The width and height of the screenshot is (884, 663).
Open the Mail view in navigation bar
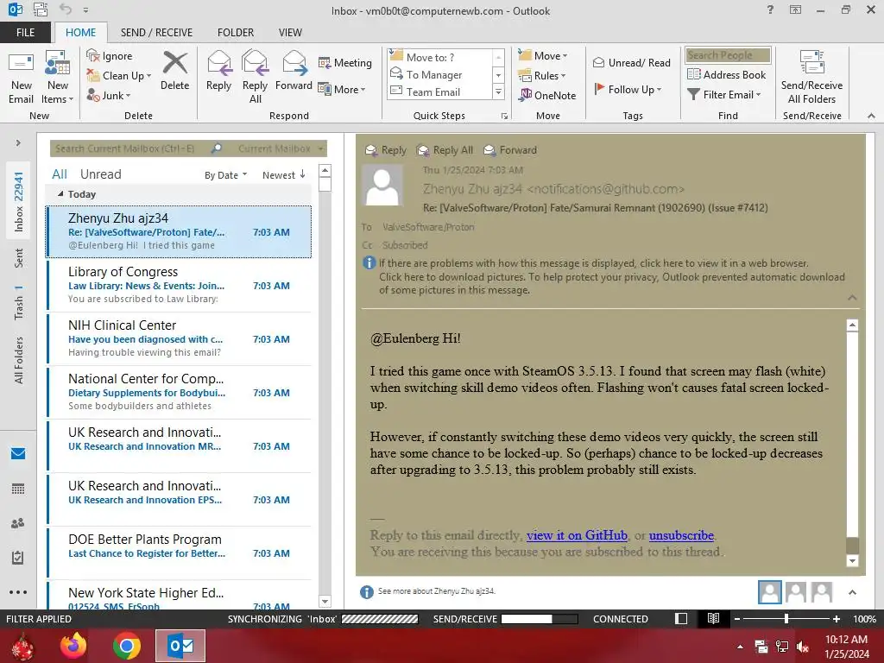[x=18, y=453]
